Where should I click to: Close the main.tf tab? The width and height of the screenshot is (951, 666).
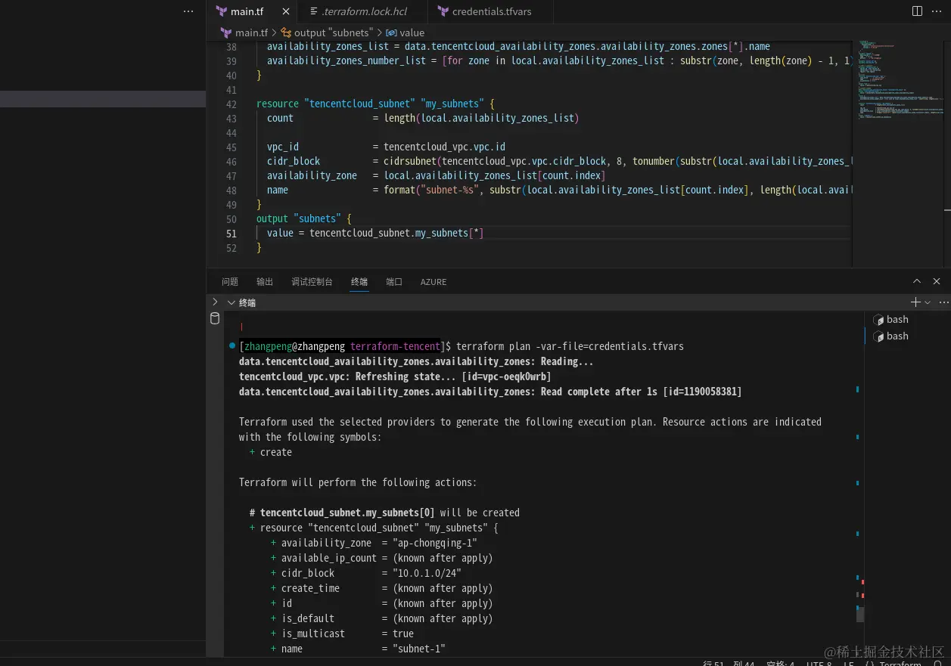pyautogui.click(x=285, y=11)
